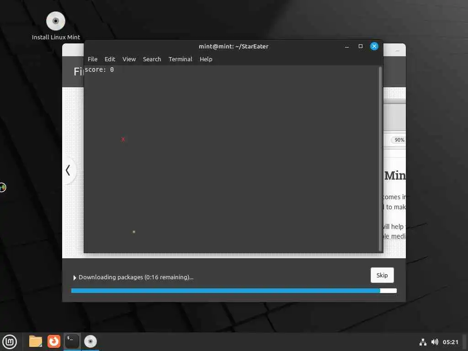Click the score: 0 text
Screen dimensions: 468x351
coord(99,69)
